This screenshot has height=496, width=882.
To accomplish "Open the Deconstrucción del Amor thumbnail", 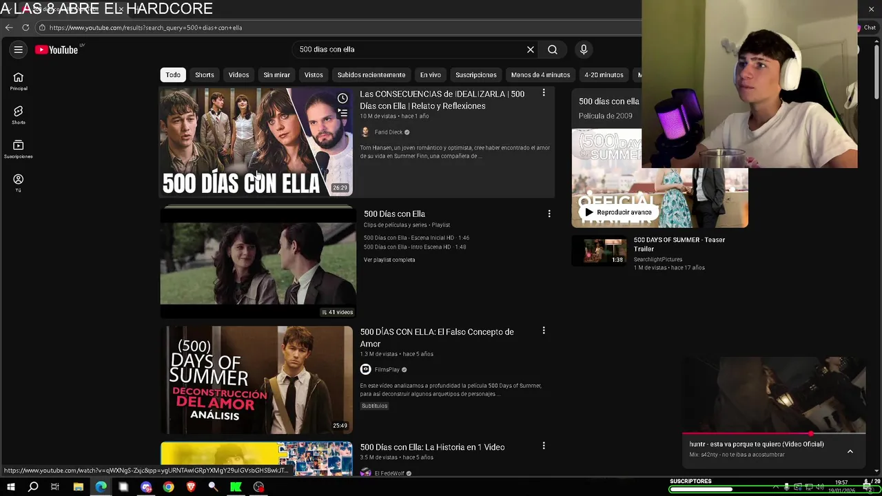I will (256, 380).
